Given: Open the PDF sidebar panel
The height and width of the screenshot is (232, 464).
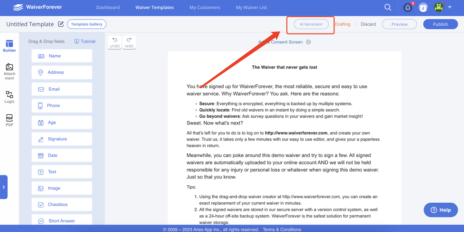Looking at the screenshot, I should click(9, 120).
